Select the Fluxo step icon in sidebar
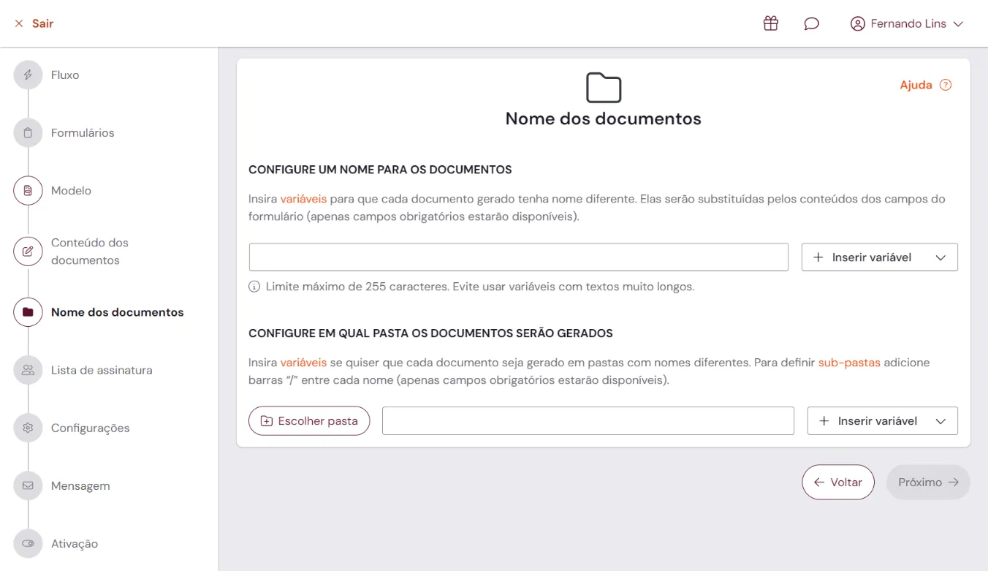988x571 pixels. point(28,75)
